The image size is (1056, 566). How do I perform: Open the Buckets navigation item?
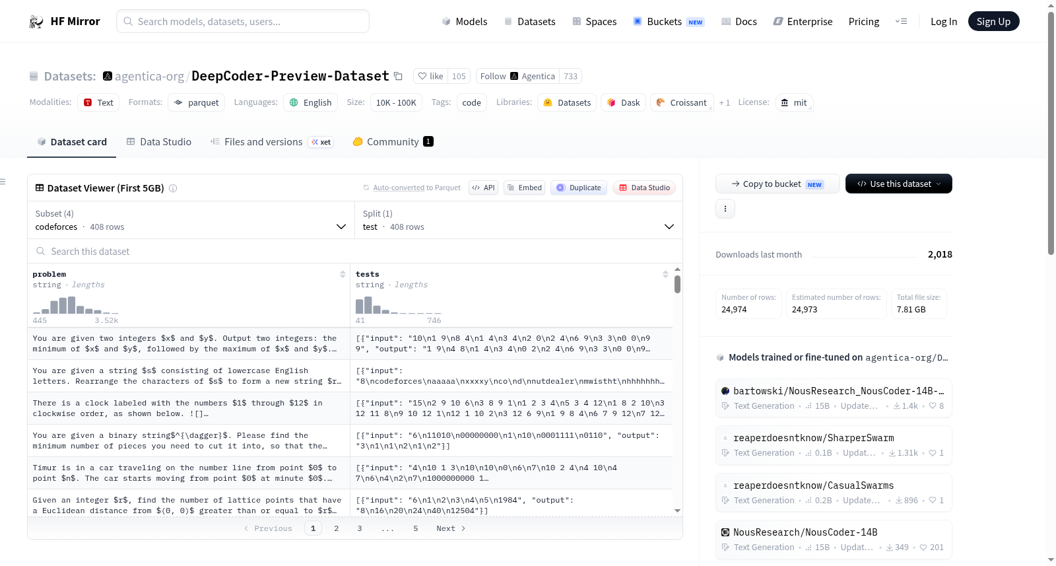tap(669, 22)
